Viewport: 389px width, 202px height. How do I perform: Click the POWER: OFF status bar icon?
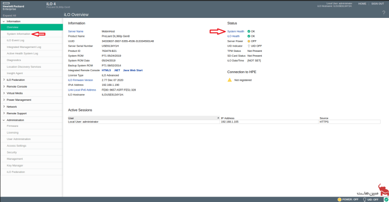pyautogui.click(x=339, y=199)
